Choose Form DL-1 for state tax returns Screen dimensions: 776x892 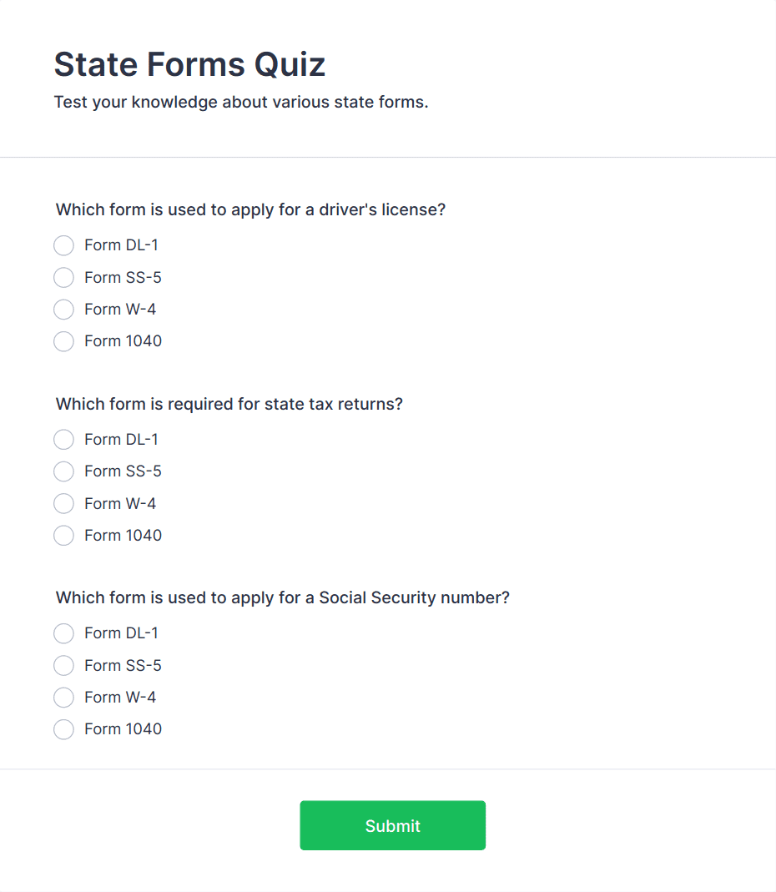(x=63, y=440)
